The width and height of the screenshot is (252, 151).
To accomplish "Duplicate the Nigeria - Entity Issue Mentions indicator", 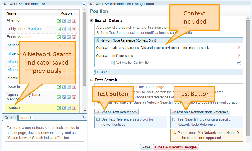I will pyautogui.click(x=64, y=97).
